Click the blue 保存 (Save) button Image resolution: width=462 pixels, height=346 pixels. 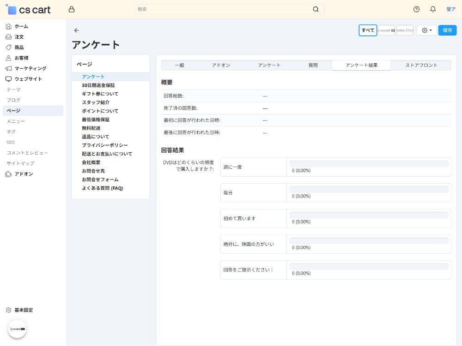[447, 30]
